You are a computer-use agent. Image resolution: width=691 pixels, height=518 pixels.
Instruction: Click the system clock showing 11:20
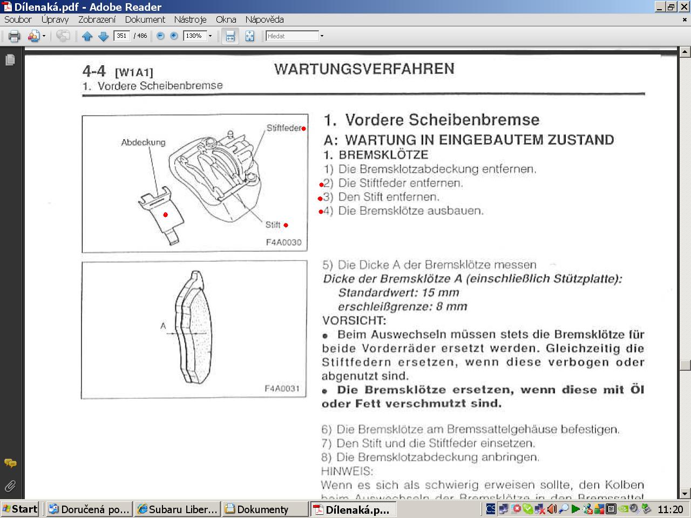670,509
